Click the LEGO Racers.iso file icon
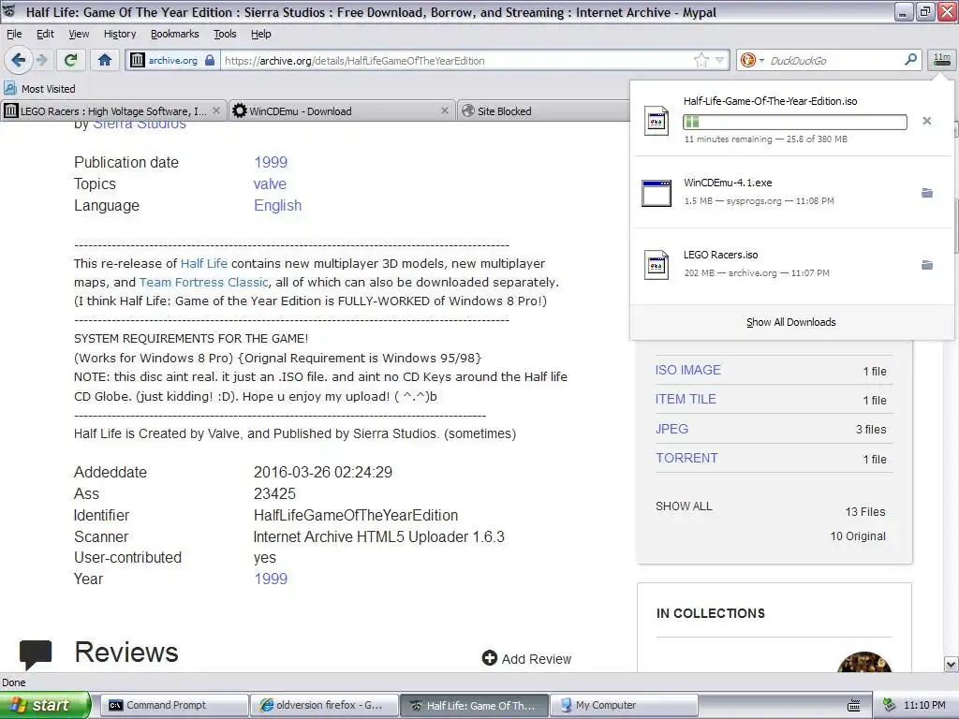The image size is (959, 719). (x=657, y=265)
